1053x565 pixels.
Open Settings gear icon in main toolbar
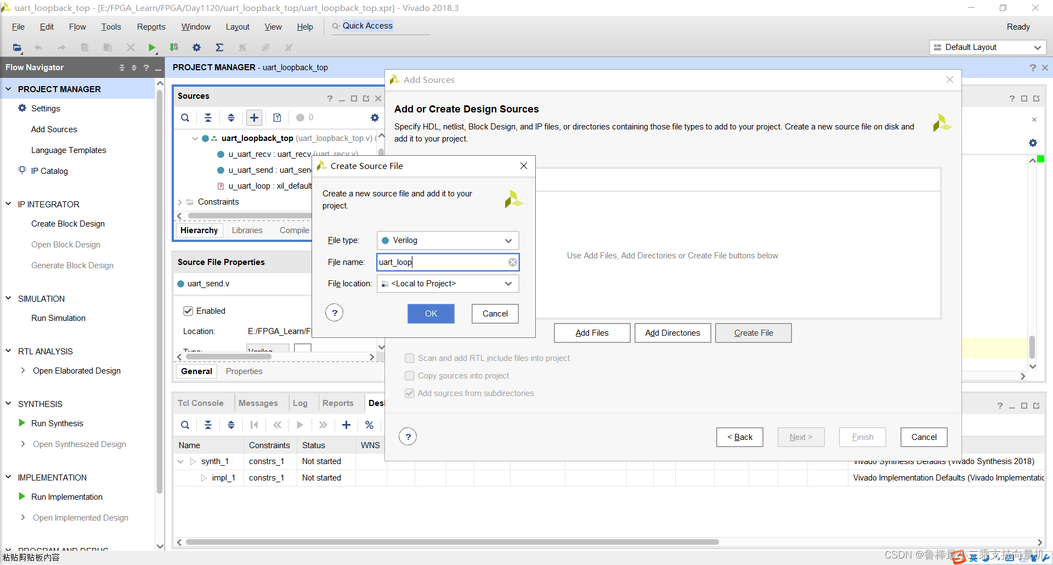196,48
